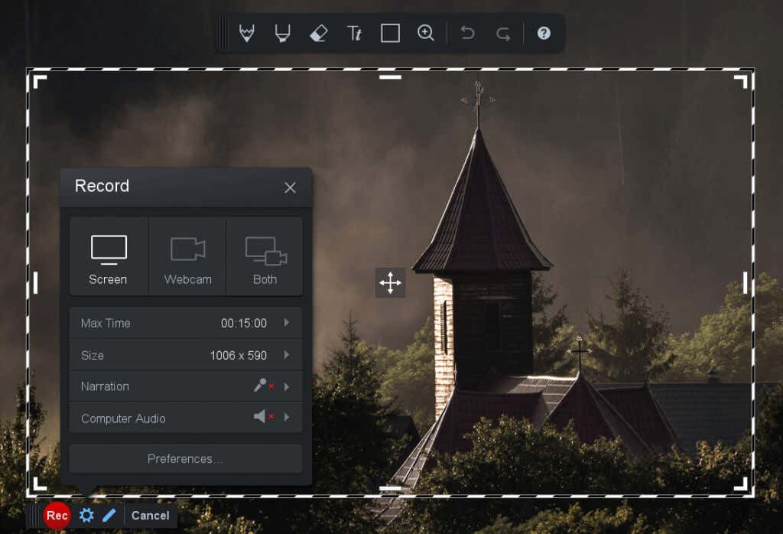Viewport: 783px width, 534px height.
Task: Select Screen recording mode
Action: [x=109, y=256]
